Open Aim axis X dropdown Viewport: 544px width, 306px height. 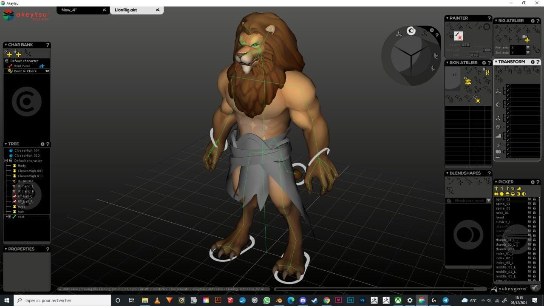point(528,47)
